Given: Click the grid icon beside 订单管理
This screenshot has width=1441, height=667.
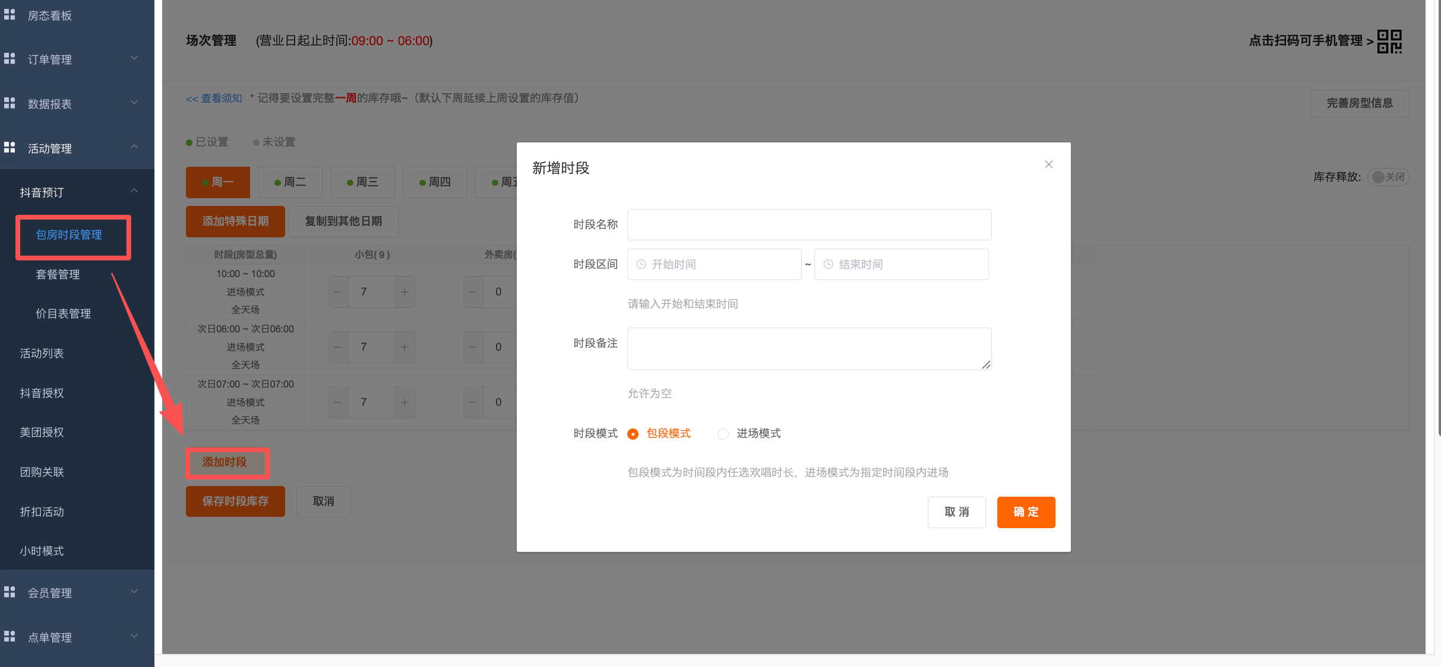Looking at the screenshot, I should pos(10,58).
